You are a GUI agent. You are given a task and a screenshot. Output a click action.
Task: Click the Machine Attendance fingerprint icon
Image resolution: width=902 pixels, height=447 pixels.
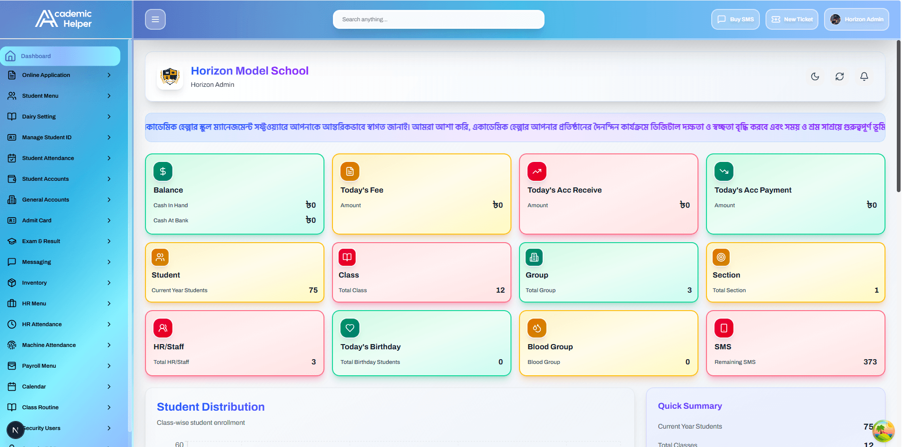point(12,345)
